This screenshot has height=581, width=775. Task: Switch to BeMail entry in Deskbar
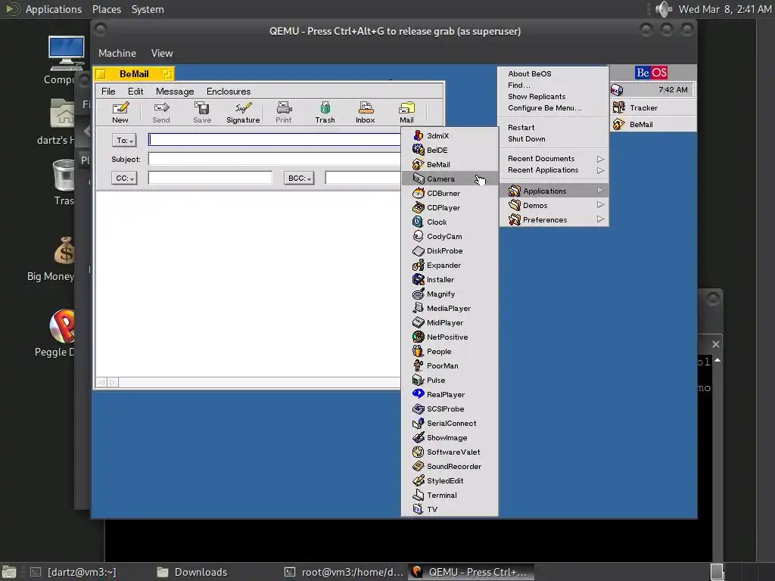[x=653, y=125]
